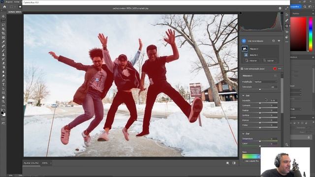Click the Subtrair button
315x177 pixels.
point(269,60)
